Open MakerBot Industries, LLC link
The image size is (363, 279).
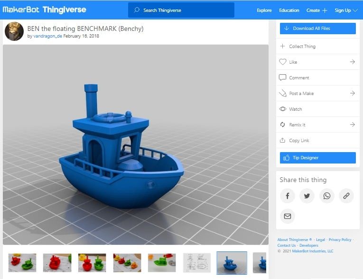coord(313,251)
